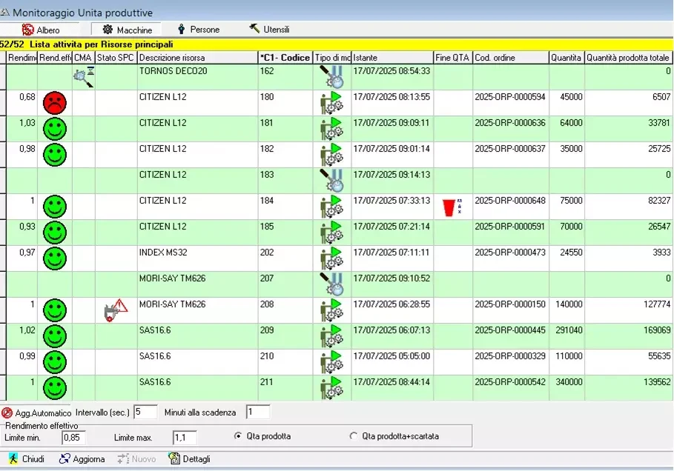Image resolution: width=674 pixels, height=471 pixels.
Task: Click the green smiley in row 185
Action: tap(55, 233)
